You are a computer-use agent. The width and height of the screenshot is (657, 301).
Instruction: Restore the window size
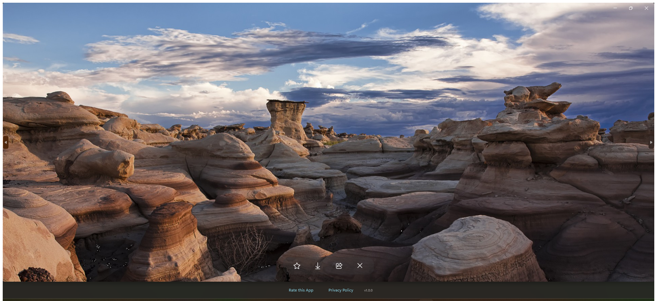tap(631, 8)
